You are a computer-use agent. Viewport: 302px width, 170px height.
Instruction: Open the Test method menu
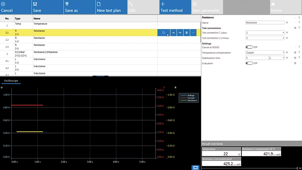(x=171, y=7)
